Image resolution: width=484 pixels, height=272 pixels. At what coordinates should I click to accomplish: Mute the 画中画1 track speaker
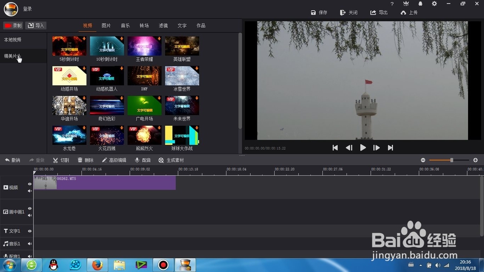click(x=30, y=215)
